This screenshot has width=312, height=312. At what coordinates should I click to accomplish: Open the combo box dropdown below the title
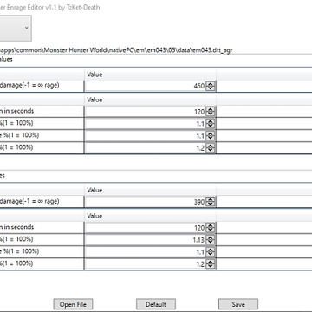(16, 28)
